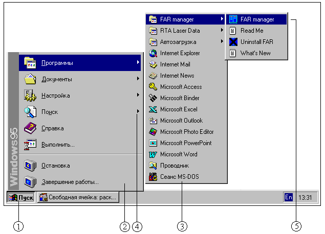
Task: Expand the Настройка submenu arrow
Action: tap(138, 95)
